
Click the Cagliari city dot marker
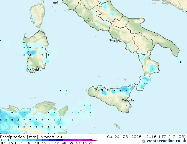38,67
